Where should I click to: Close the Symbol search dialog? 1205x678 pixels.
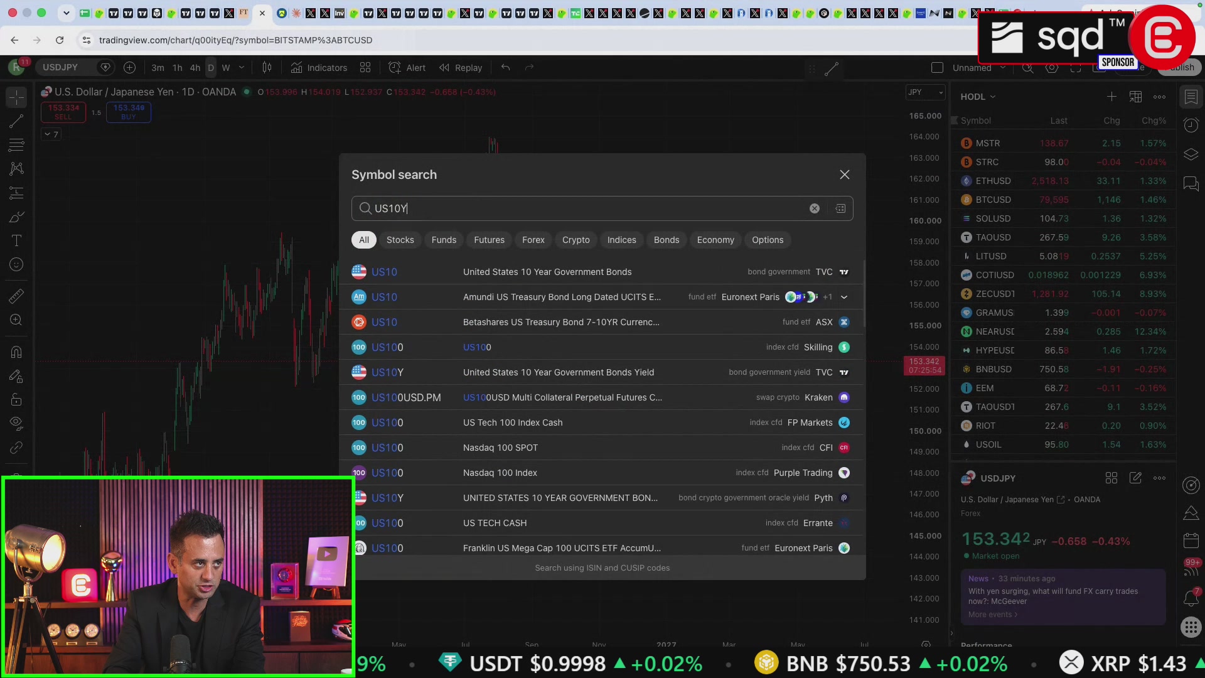pyautogui.click(x=845, y=175)
